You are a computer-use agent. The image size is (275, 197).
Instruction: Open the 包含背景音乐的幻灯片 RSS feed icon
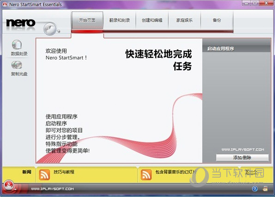pos(146,175)
